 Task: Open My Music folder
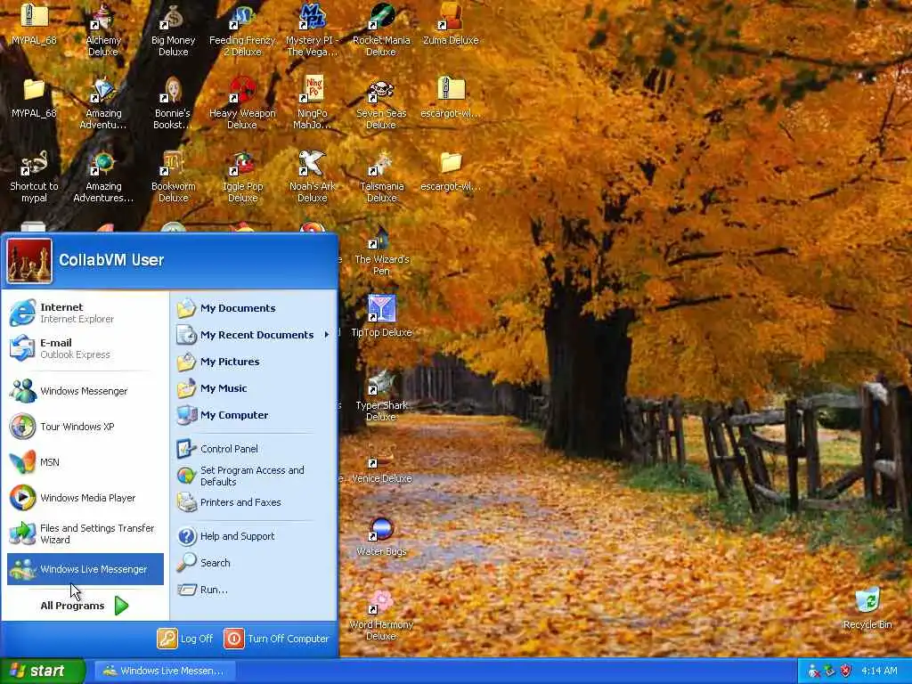[x=254, y=388]
